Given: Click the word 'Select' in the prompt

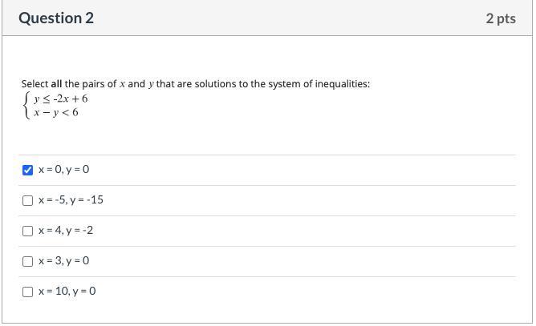Looking at the screenshot, I should (x=35, y=83).
